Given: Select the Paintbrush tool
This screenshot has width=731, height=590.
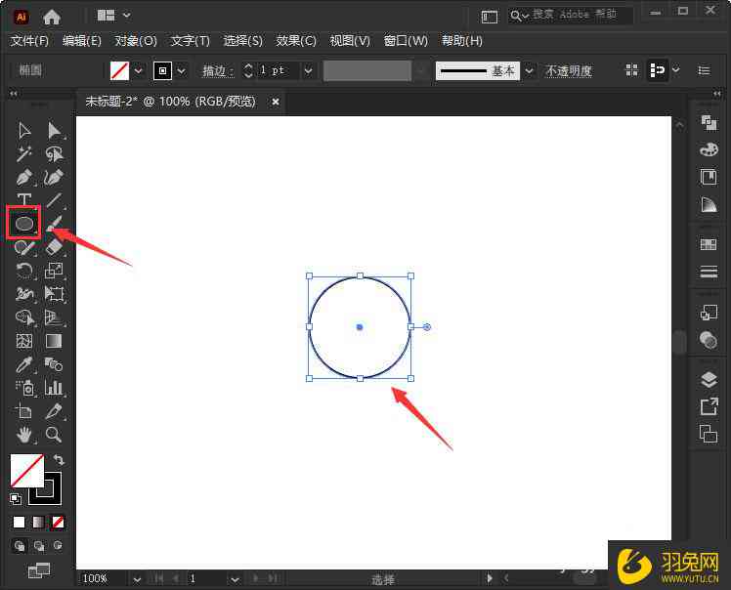Looking at the screenshot, I should pos(54,223).
